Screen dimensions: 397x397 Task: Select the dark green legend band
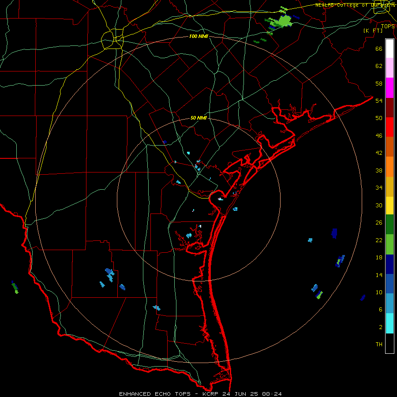point(390,225)
